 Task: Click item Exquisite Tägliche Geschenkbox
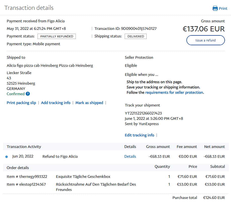[83, 177]
